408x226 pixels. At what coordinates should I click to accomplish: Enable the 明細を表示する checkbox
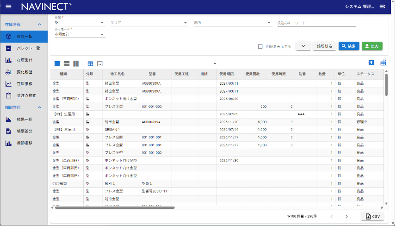click(x=260, y=47)
